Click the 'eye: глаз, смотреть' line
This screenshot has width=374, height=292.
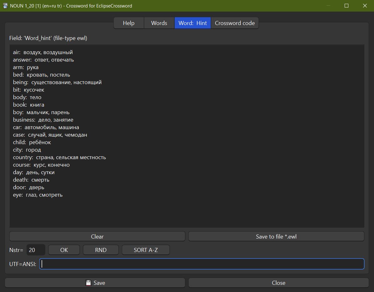coord(38,195)
